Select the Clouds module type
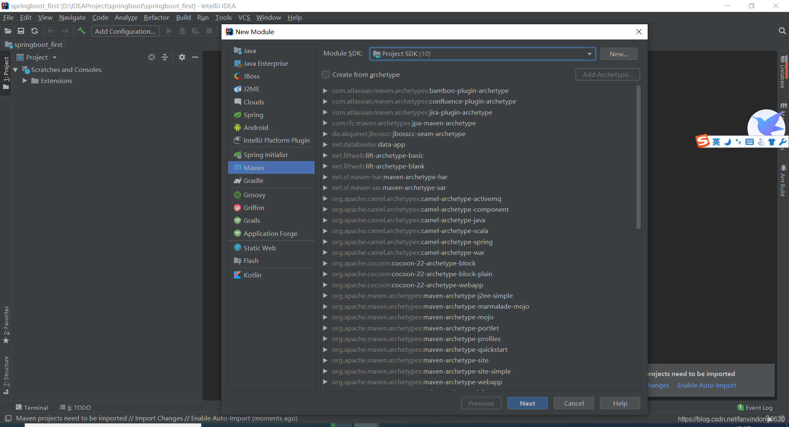Image resolution: width=789 pixels, height=427 pixels. (x=271, y=102)
